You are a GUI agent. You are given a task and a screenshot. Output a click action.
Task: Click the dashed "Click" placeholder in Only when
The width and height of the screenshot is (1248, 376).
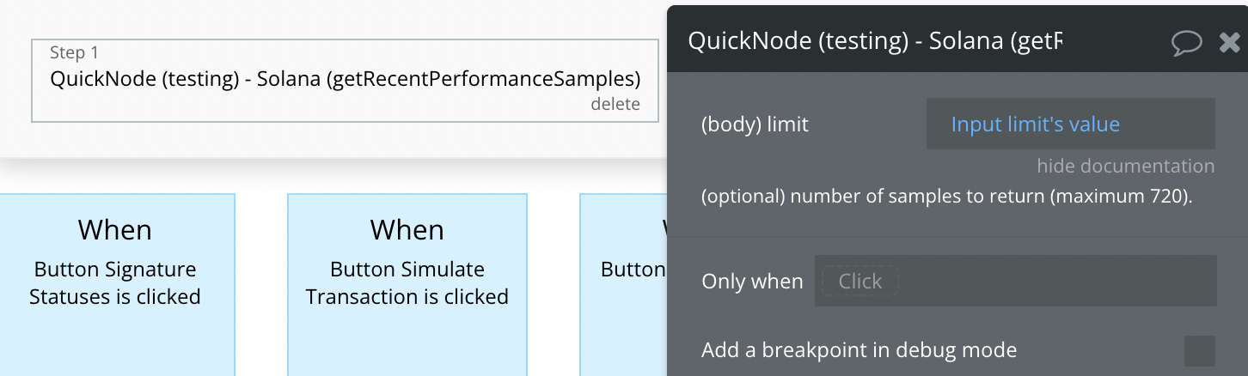click(860, 282)
